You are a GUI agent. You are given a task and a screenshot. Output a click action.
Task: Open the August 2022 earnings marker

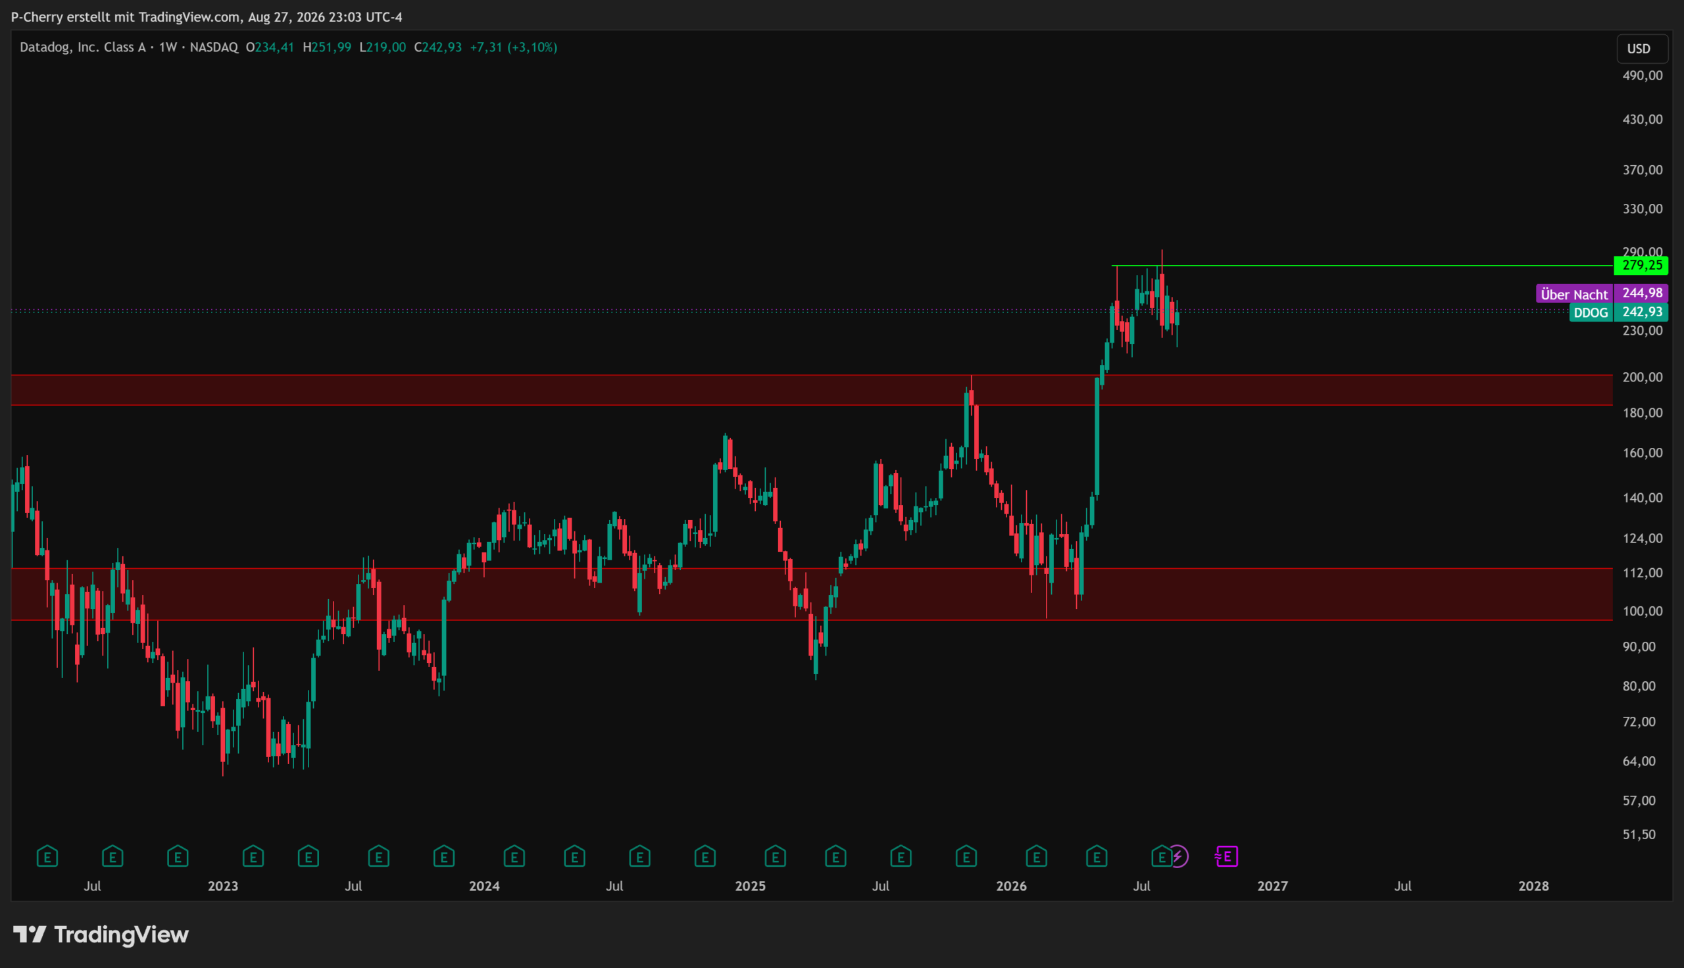[112, 856]
